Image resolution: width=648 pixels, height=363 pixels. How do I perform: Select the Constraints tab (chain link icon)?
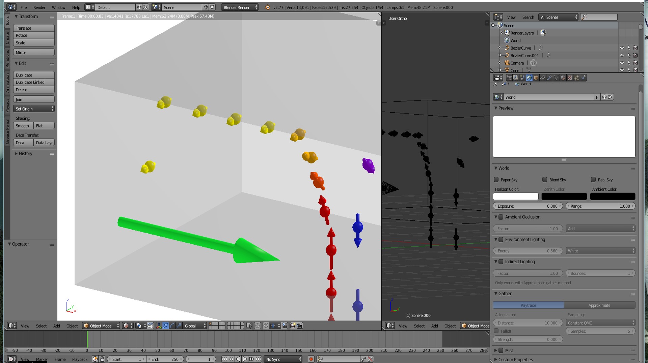pyautogui.click(x=543, y=78)
